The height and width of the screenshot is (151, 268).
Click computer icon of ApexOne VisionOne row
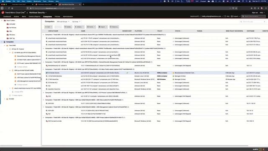click(46, 89)
